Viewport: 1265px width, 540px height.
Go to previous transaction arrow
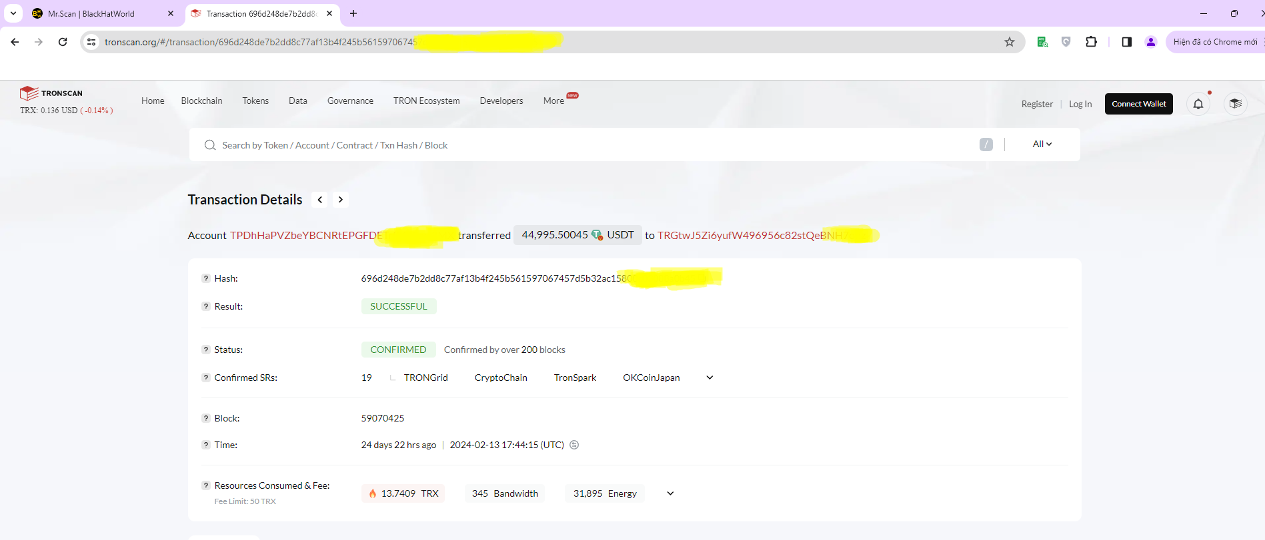pos(320,200)
